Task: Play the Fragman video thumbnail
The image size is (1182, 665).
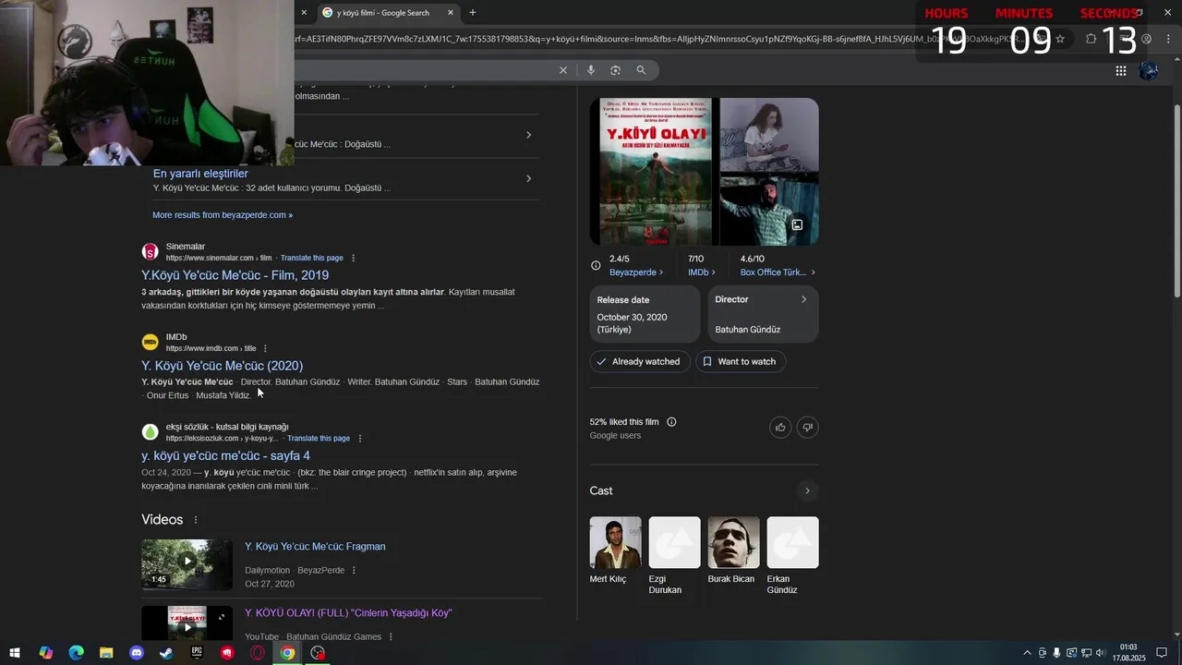Action: pyautogui.click(x=187, y=564)
